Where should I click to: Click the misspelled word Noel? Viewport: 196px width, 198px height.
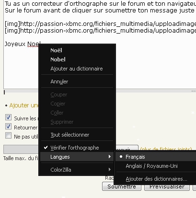(x=34, y=44)
